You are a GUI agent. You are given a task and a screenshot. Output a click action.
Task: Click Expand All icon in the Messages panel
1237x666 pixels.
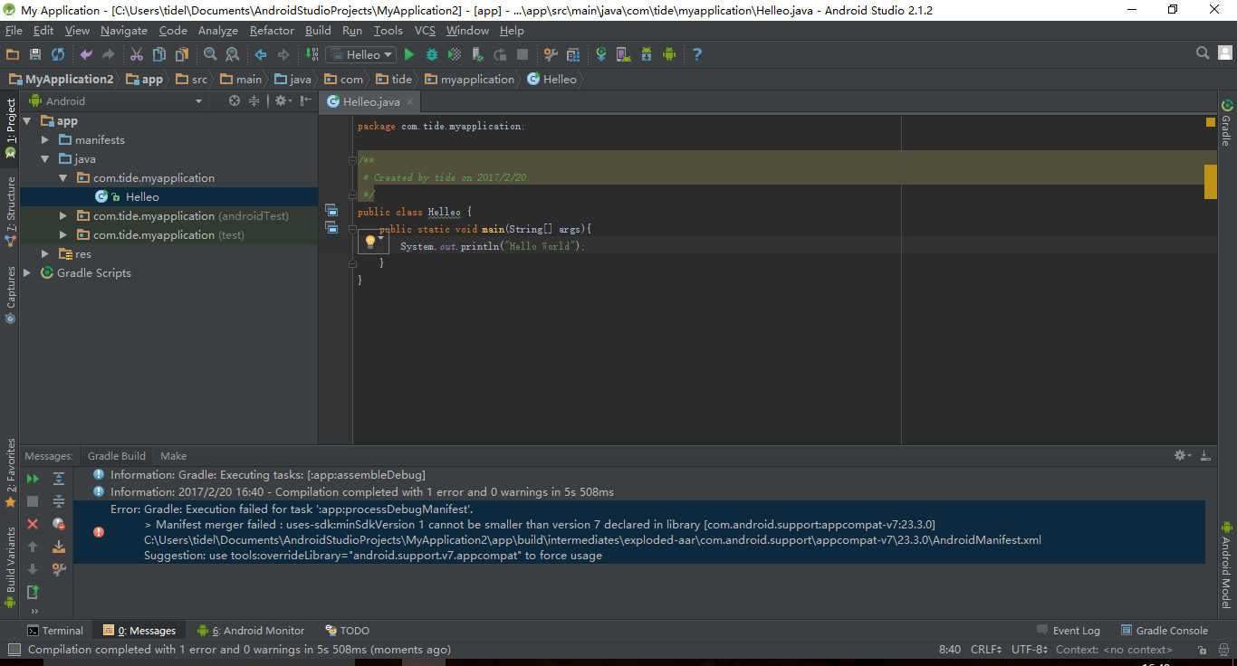pyautogui.click(x=59, y=479)
